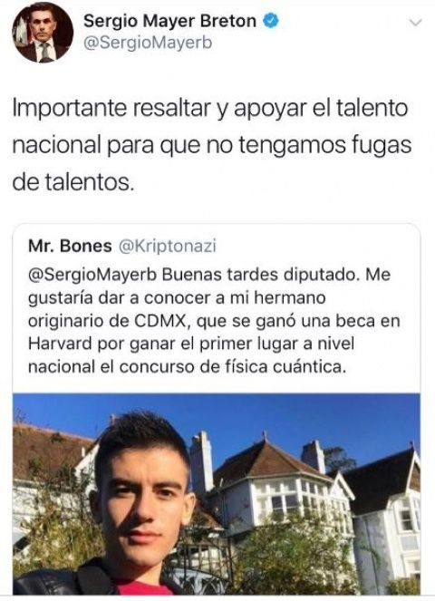Click the @Kriptonazi handle
The height and width of the screenshot is (601, 435).
point(168,246)
